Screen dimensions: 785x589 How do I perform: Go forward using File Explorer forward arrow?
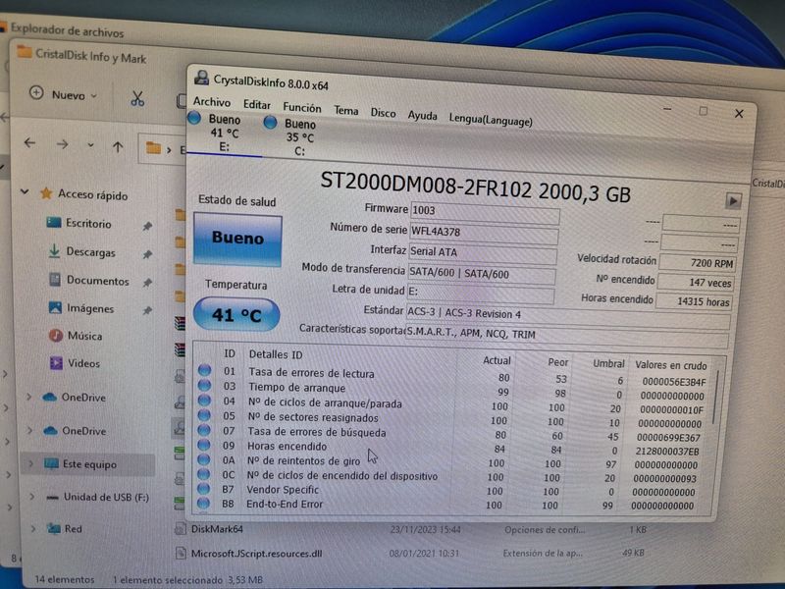[62, 144]
